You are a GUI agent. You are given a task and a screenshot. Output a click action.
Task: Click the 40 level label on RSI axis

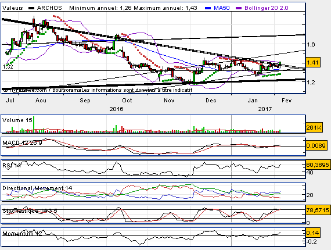[x=310, y=173]
